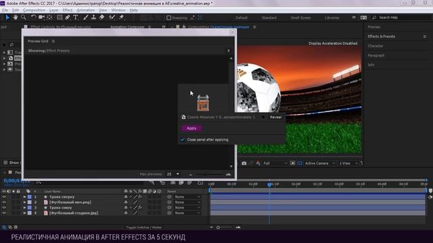Viewport: 433px width, 243px height.
Task: Open the Animation menu
Action: (86, 10)
